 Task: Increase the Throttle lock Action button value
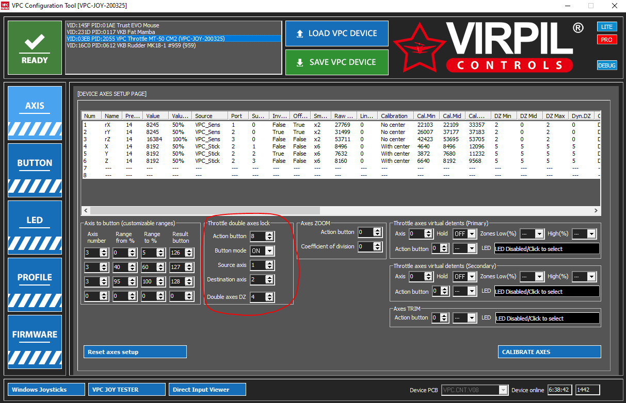pyautogui.click(x=269, y=234)
